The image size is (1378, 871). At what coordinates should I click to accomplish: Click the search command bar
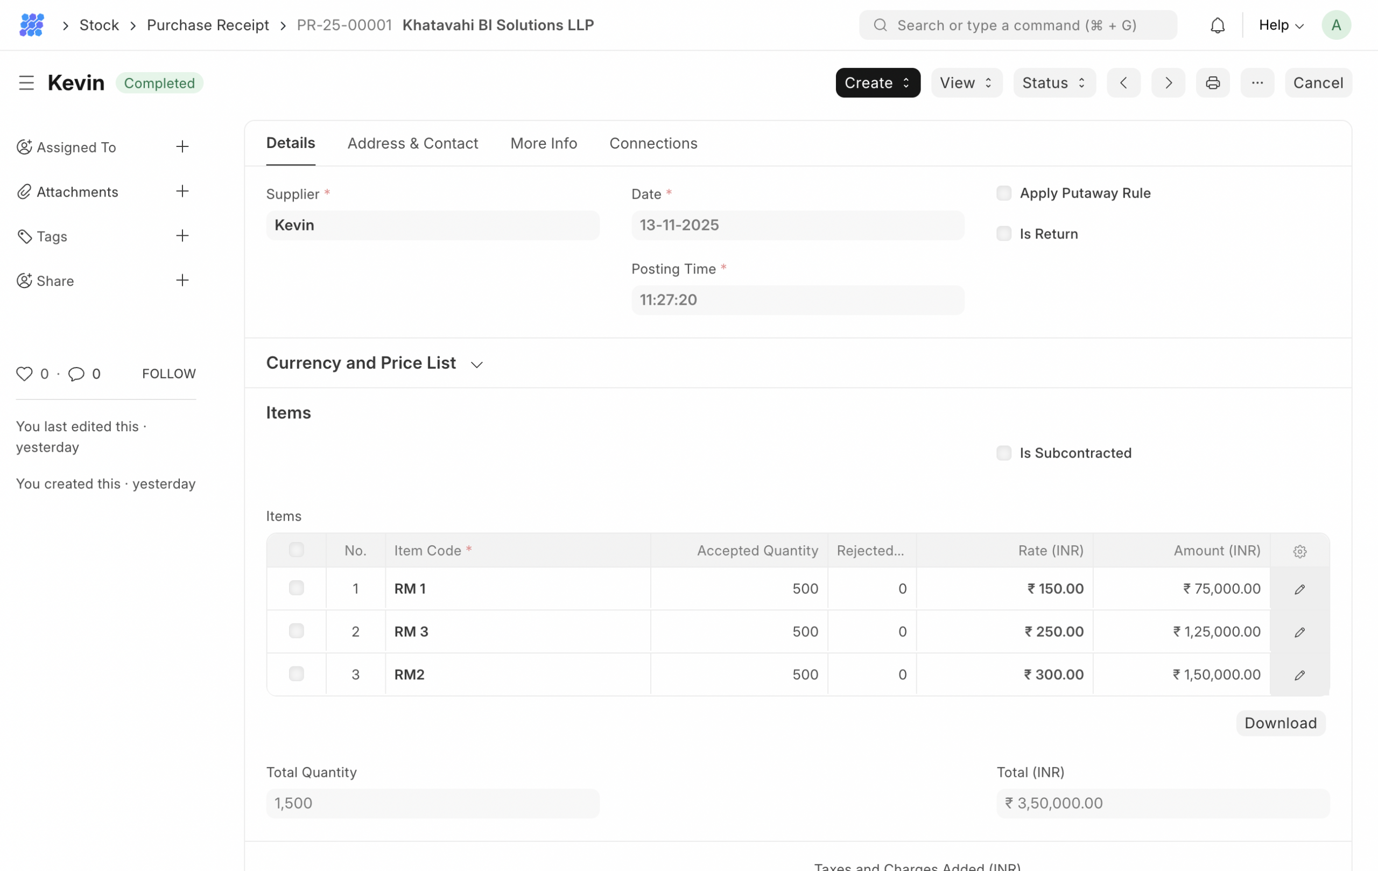click(1017, 25)
